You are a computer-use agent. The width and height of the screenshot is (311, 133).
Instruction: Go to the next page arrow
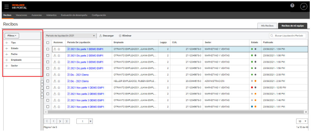click(x=60, y=121)
